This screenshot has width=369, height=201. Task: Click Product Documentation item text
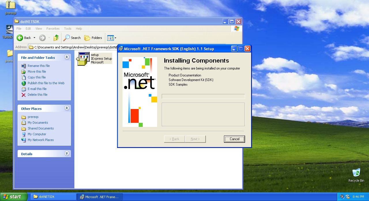pyautogui.click(x=185, y=75)
